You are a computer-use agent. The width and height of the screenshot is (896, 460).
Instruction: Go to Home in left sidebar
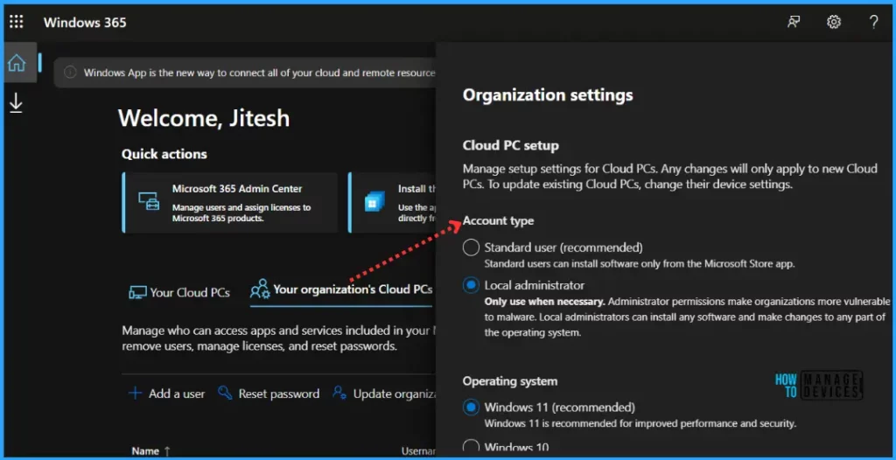[x=16, y=62]
